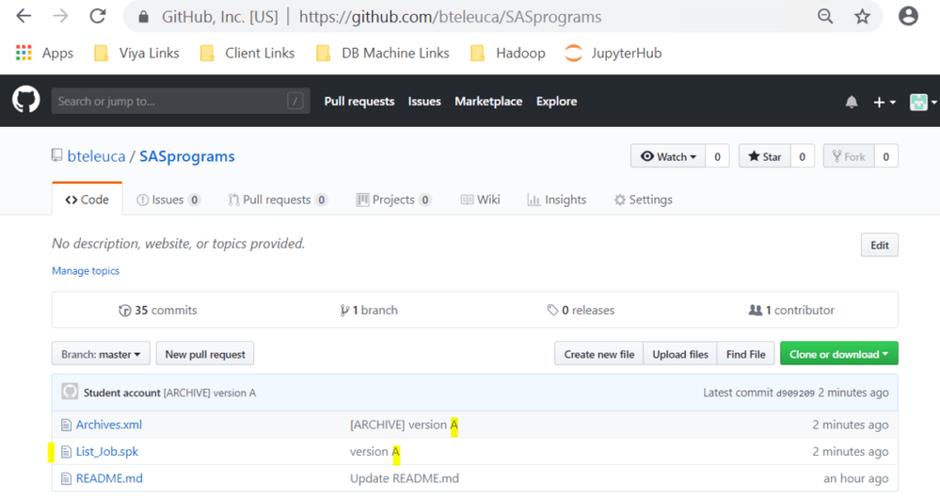Click the file icon next to README.md
940x498 pixels.
(66, 479)
